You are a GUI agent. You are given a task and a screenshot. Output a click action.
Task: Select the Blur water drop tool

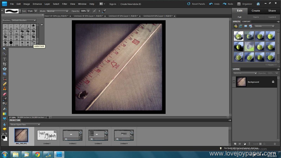tap(4, 124)
